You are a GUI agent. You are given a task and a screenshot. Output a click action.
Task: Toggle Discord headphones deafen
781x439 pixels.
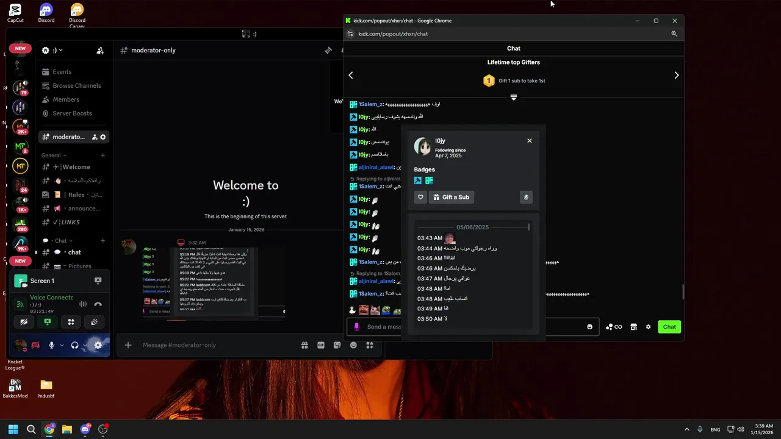(74, 345)
